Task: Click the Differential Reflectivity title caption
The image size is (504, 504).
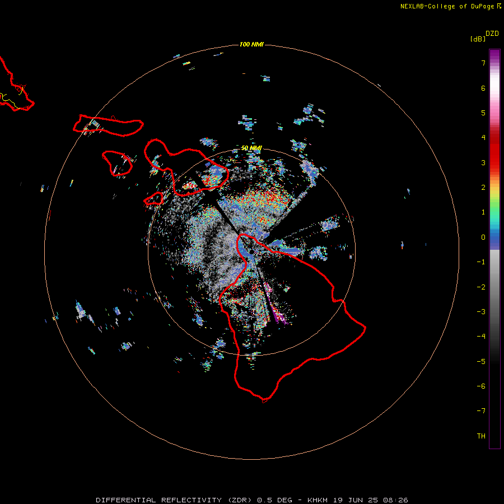Action: [252, 500]
